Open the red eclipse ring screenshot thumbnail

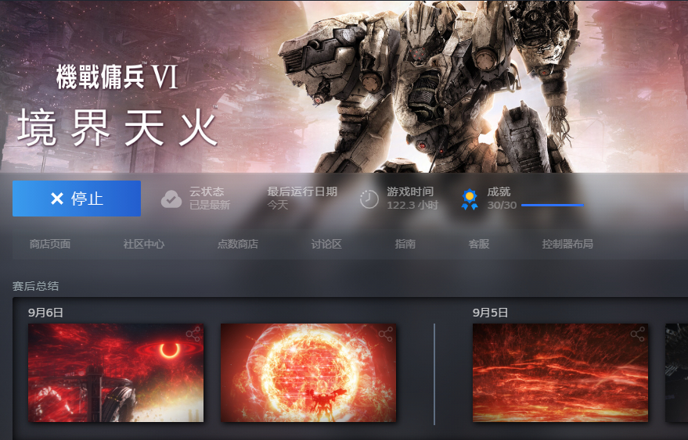point(116,373)
